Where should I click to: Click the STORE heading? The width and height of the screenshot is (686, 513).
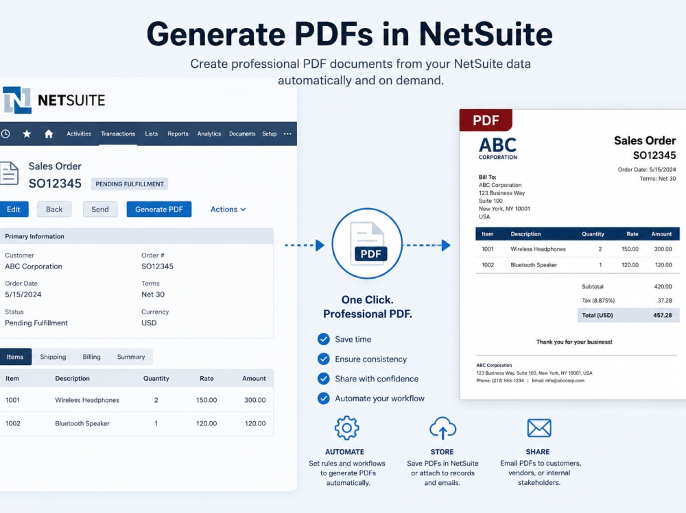(442, 452)
